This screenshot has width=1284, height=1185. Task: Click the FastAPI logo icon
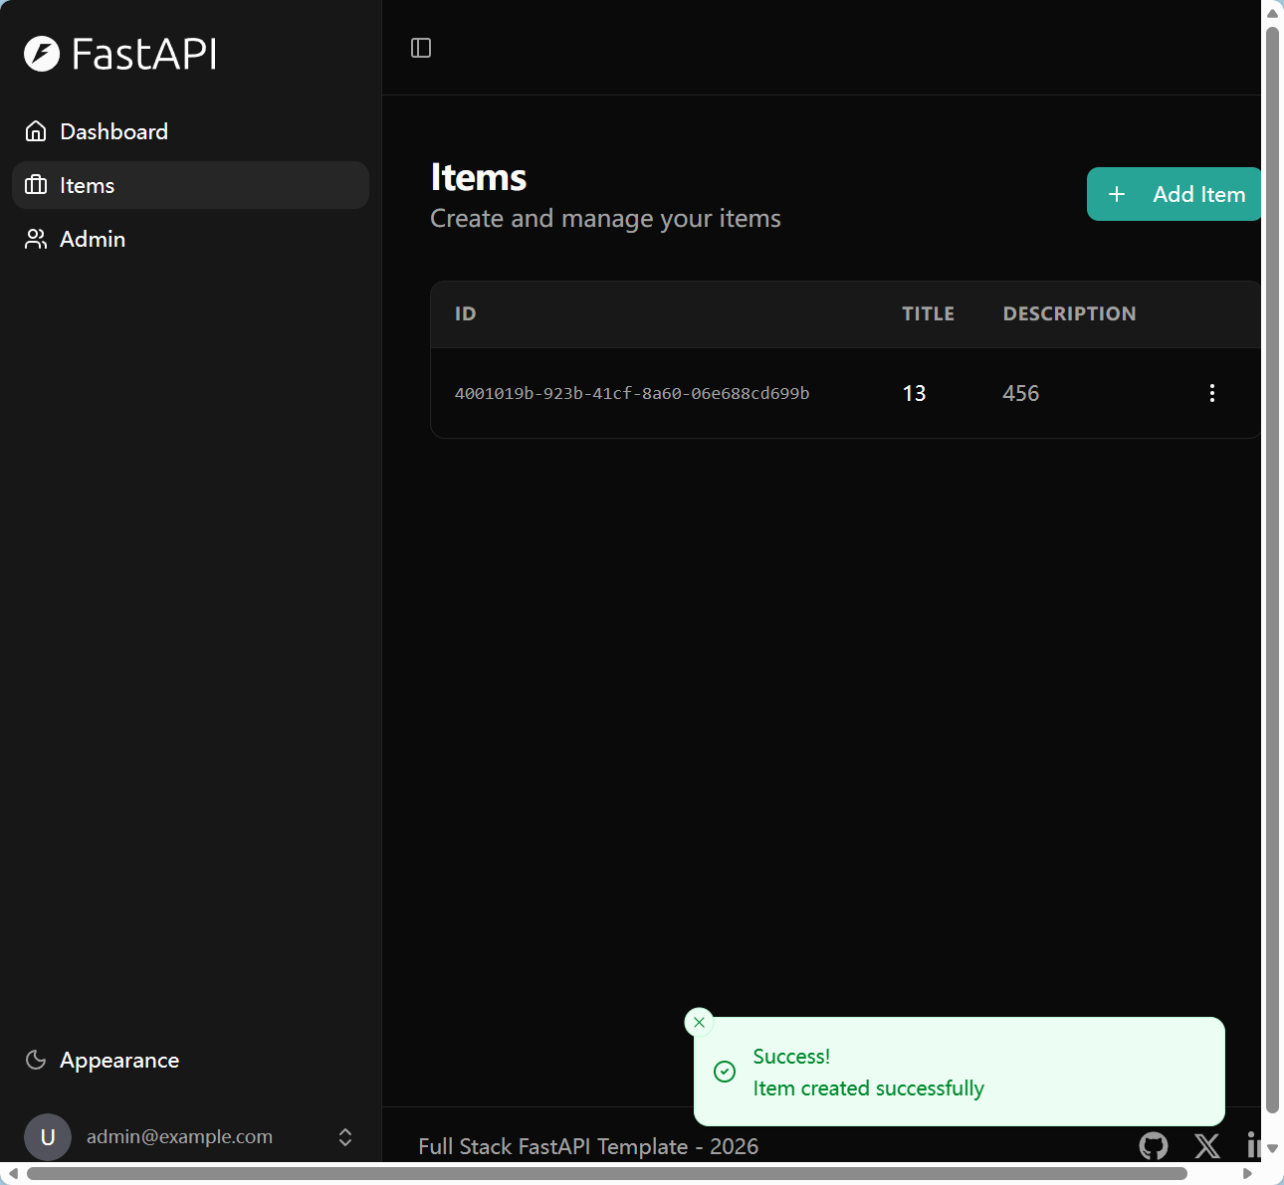pos(42,54)
